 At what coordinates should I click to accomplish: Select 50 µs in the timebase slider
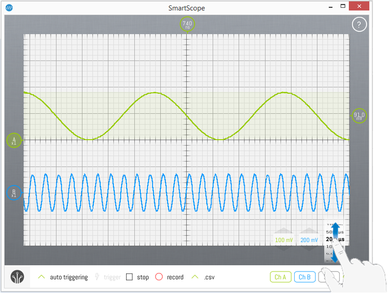333,231
